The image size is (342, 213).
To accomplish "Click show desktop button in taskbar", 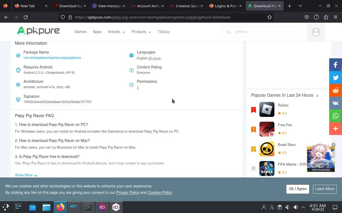I will point(335,207).
